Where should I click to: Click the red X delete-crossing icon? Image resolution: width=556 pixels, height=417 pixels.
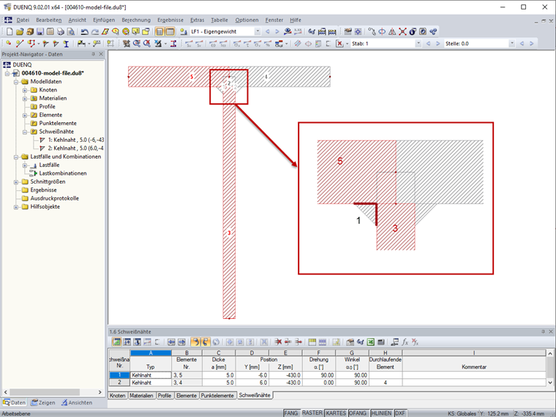click(402, 31)
